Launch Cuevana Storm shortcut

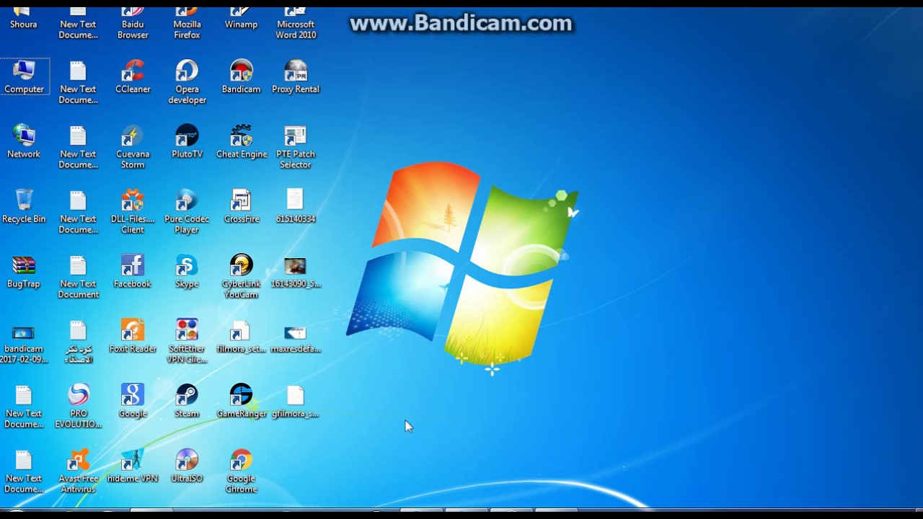click(133, 147)
